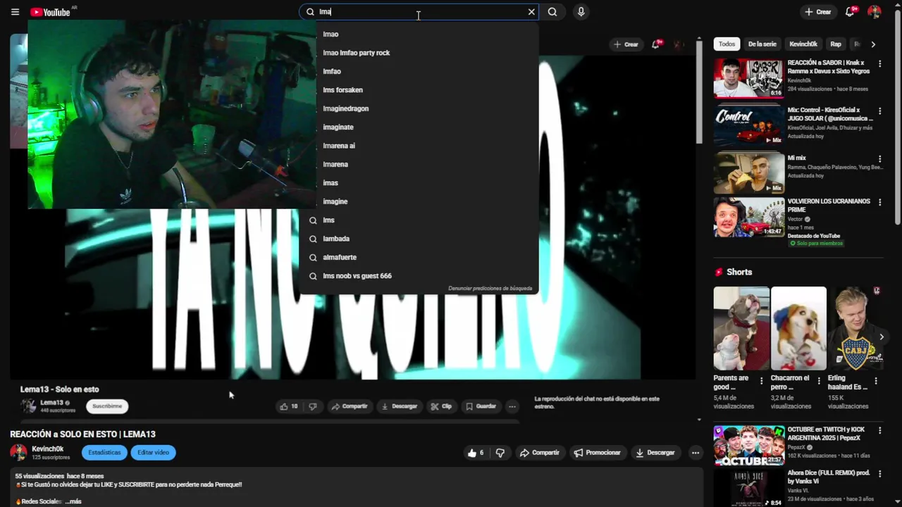Screen dimensions: 902x507
Task: Click embedded Compartir button
Action: 350,406
